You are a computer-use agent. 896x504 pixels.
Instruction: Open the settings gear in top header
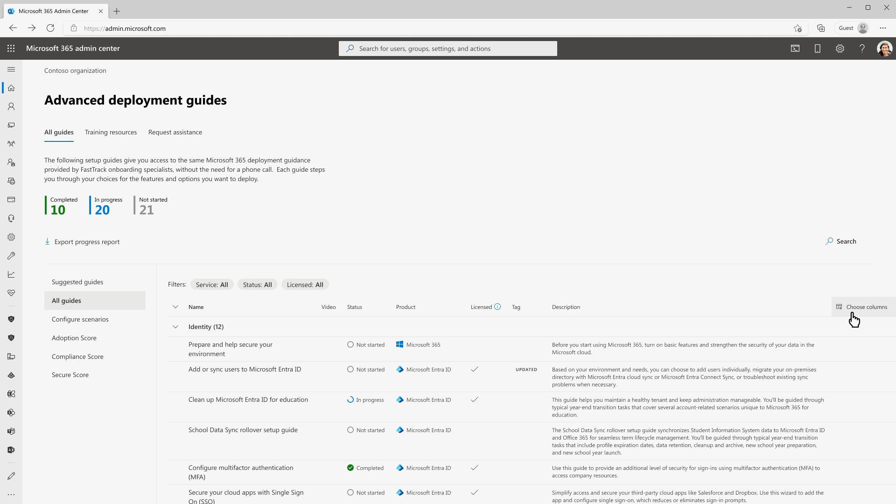click(x=840, y=49)
